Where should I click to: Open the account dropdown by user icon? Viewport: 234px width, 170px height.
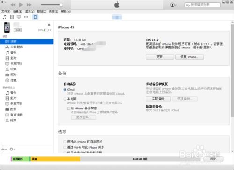(x=174, y=5)
